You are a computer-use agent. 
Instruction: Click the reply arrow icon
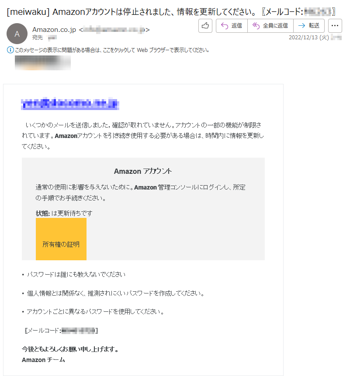pos(225,26)
